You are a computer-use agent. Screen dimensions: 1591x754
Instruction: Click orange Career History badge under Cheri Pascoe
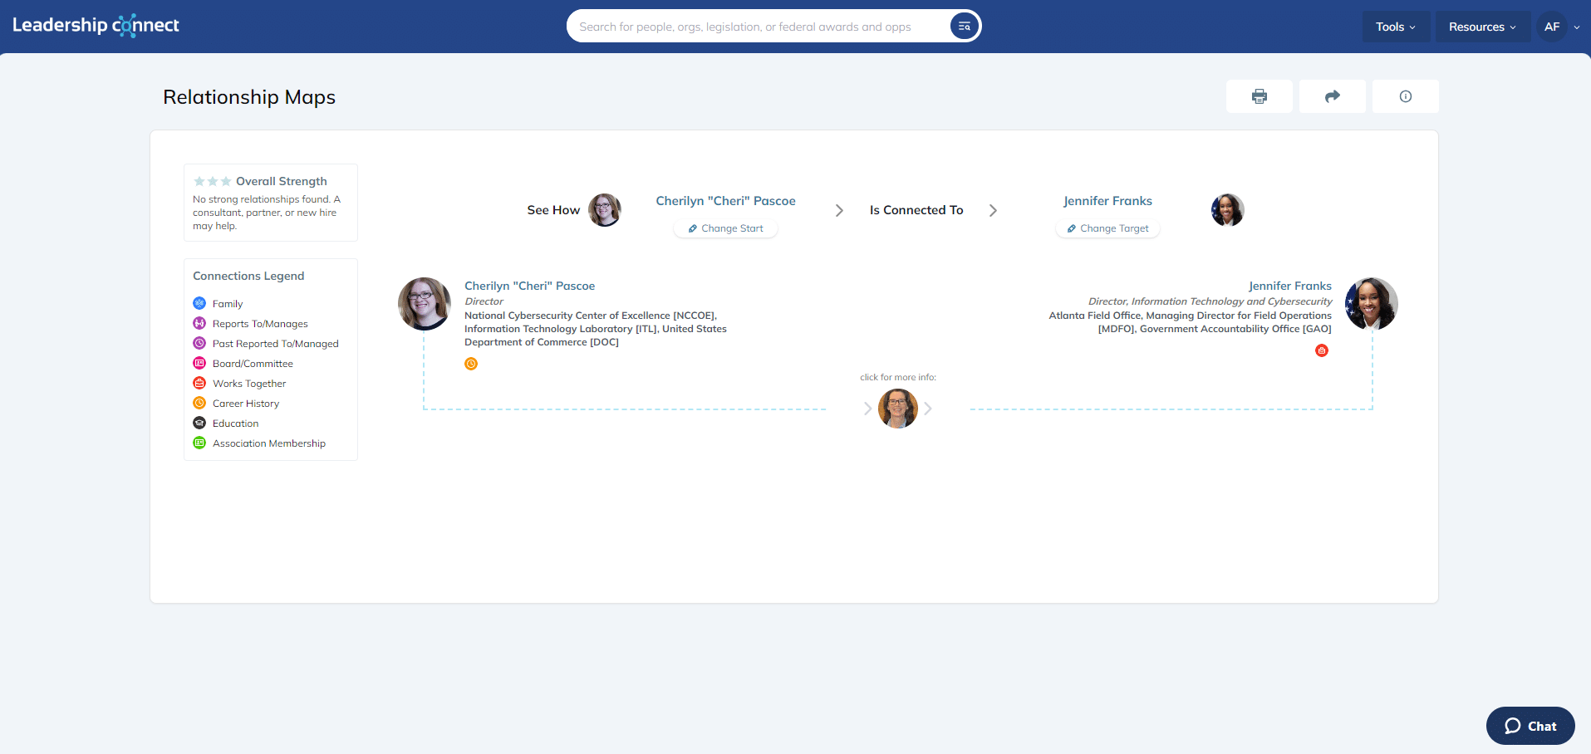click(x=471, y=364)
